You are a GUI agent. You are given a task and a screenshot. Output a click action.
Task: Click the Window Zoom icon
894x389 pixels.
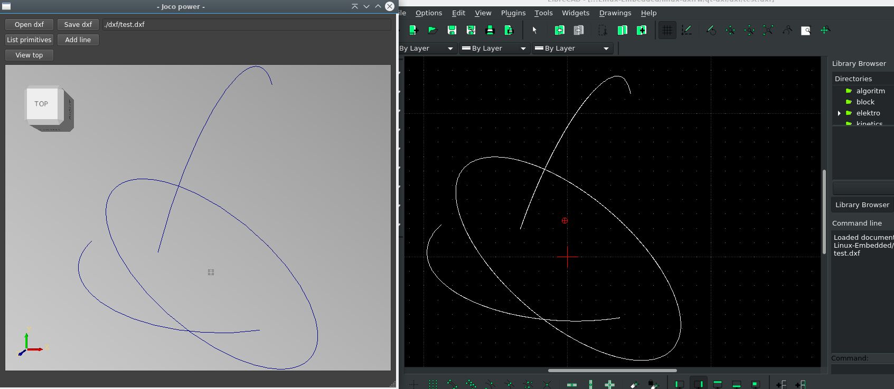[806, 30]
